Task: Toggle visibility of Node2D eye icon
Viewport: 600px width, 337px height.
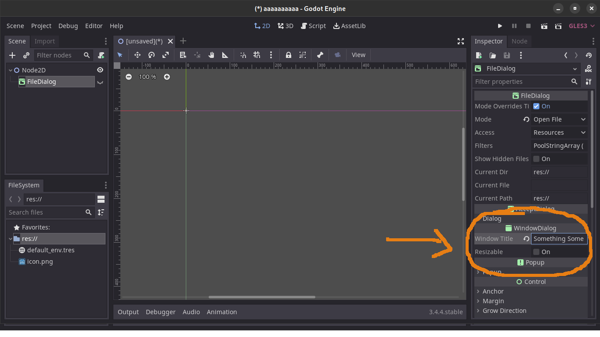Action: (100, 70)
